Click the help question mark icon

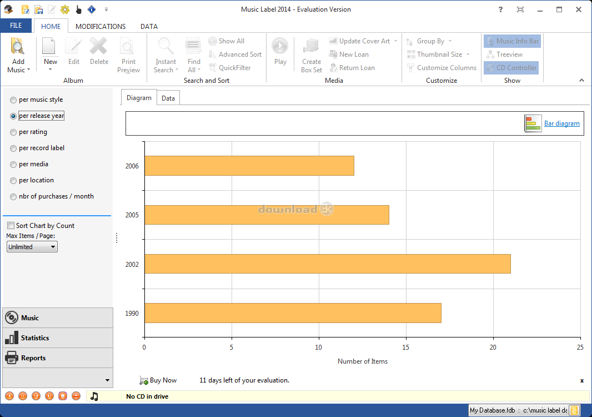pos(500,9)
